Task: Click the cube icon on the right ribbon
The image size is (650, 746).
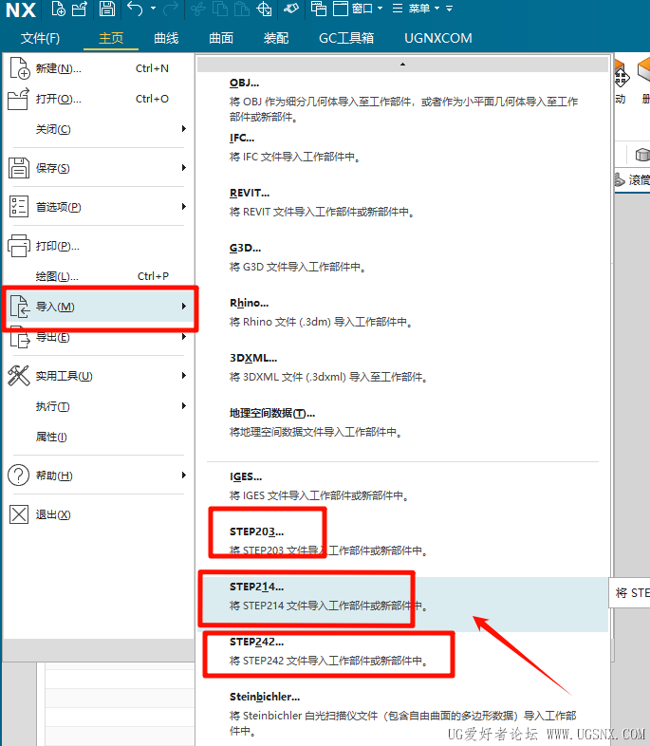Action: coord(641,155)
